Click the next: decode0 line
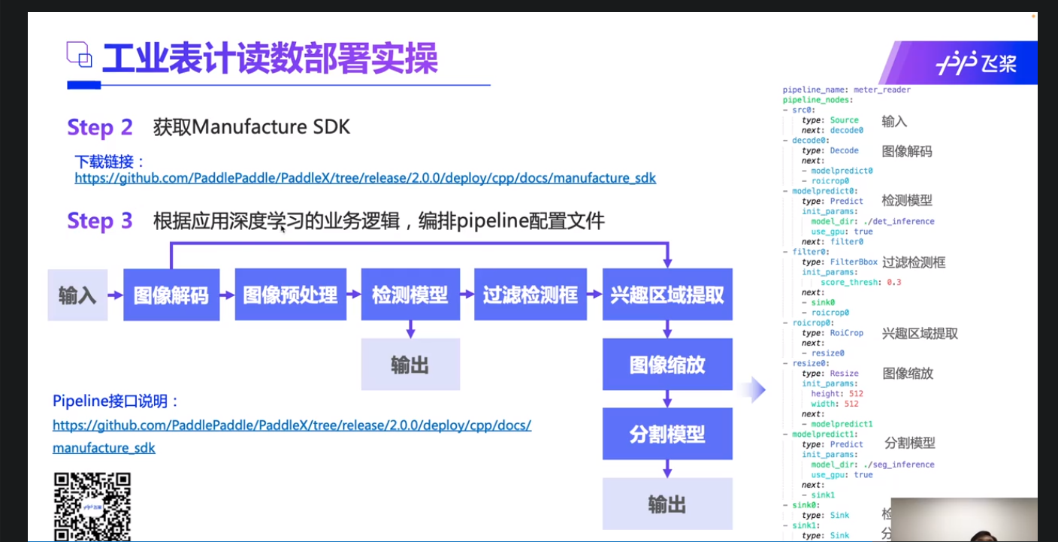Image resolution: width=1058 pixels, height=542 pixels. tap(833, 130)
